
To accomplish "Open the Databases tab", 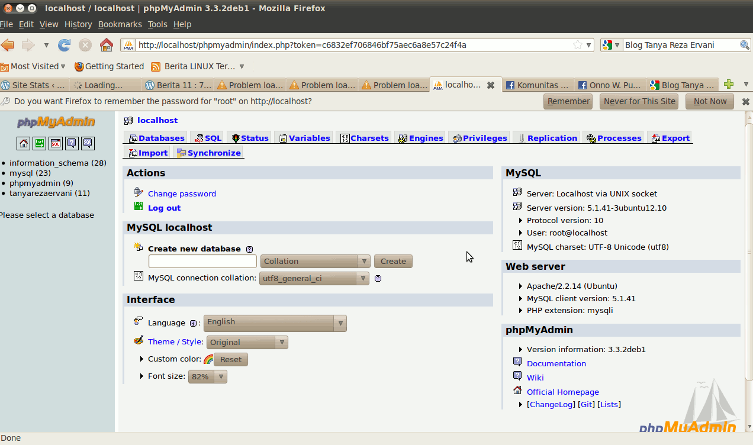I will pyautogui.click(x=156, y=138).
